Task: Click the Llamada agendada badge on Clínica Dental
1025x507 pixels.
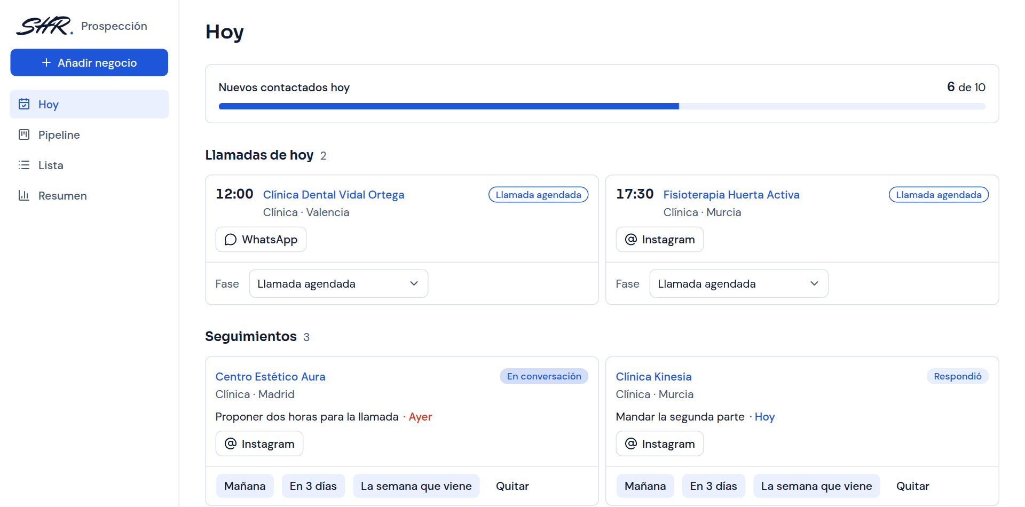Action: 539,195
